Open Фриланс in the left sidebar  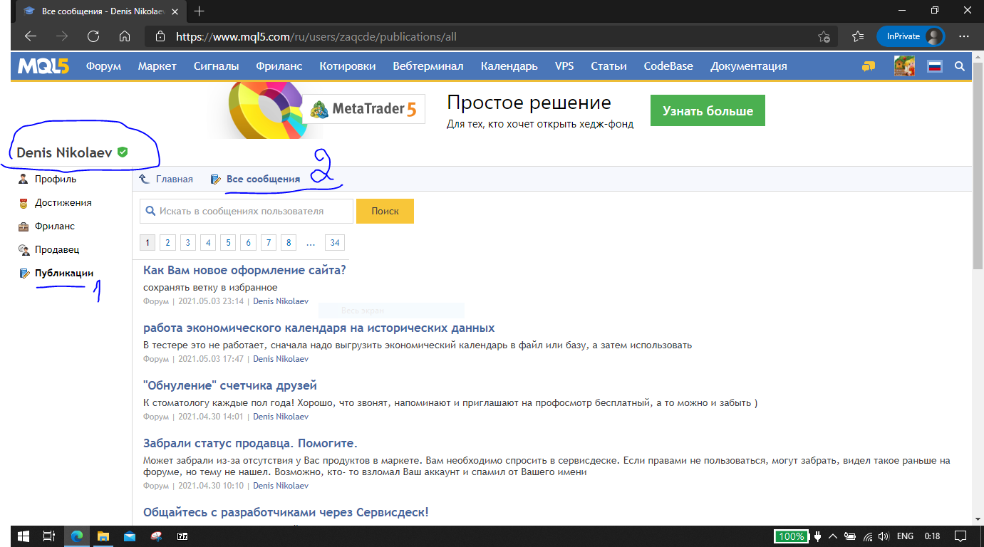point(55,226)
